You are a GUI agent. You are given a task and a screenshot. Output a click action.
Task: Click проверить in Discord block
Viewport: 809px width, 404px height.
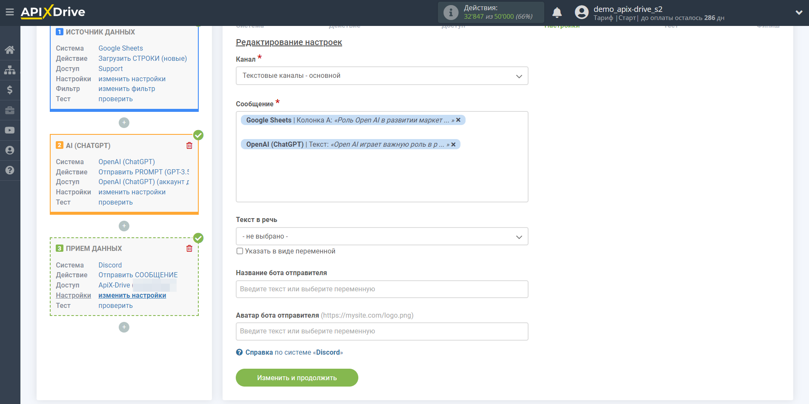click(116, 305)
